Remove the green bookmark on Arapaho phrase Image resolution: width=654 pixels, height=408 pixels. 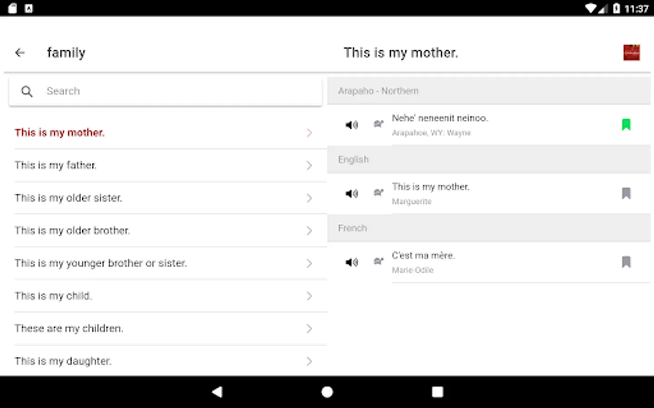click(626, 124)
